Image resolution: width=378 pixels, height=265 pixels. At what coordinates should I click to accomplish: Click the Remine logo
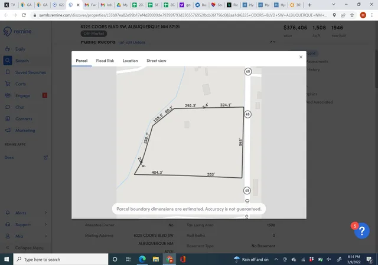click(17, 31)
